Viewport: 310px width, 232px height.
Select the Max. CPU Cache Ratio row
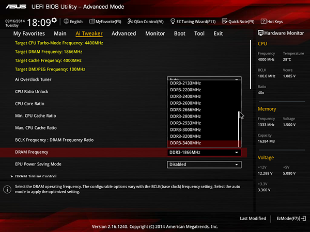click(36, 128)
